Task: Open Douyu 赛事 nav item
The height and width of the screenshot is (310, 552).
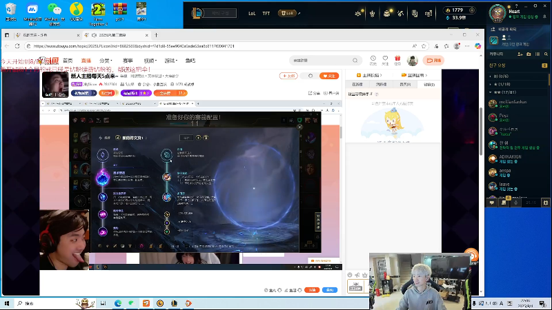Action: (128, 61)
